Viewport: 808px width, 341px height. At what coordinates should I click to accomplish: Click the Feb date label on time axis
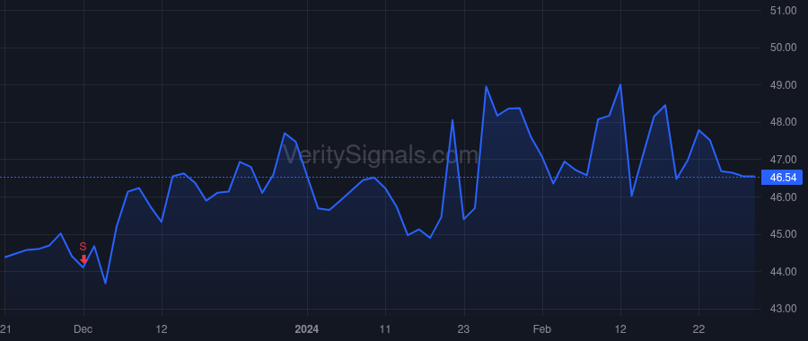coord(541,329)
